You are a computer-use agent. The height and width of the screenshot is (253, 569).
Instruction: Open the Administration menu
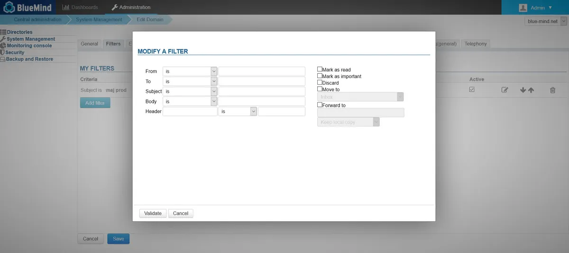(x=131, y=7)
